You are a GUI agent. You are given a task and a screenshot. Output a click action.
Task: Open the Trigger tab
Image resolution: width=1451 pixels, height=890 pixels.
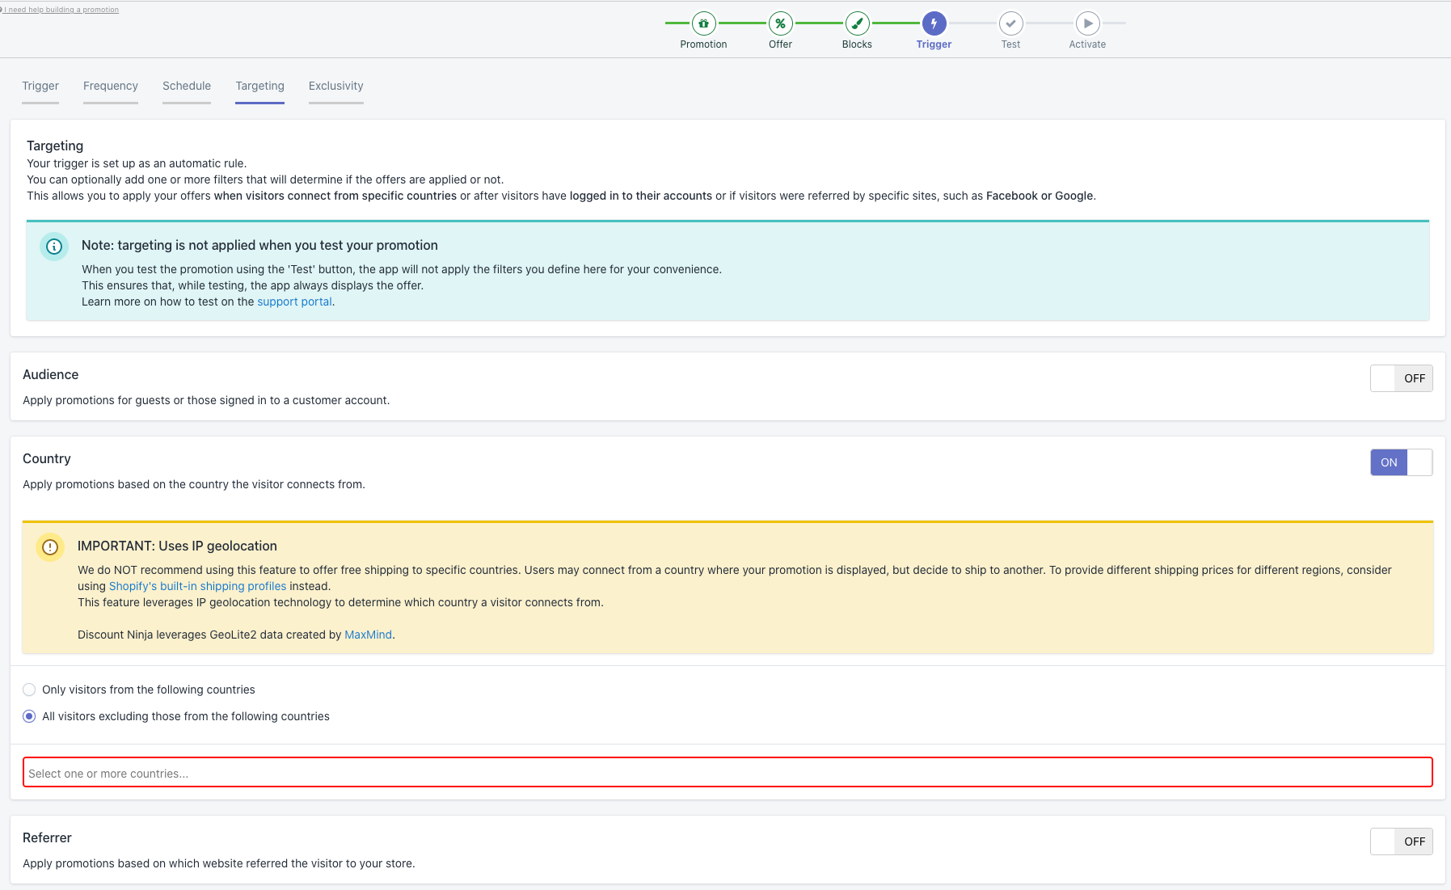coord(40,86)
